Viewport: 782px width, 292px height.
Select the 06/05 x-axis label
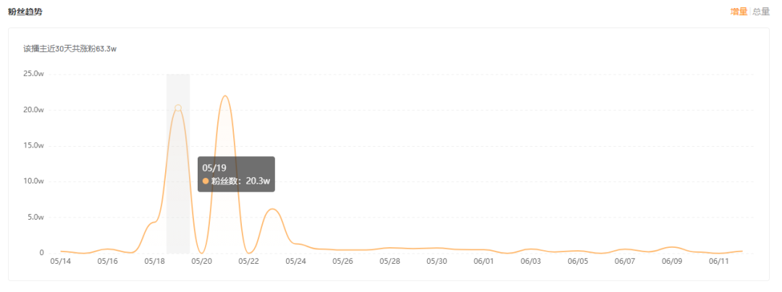pos(578,261)
